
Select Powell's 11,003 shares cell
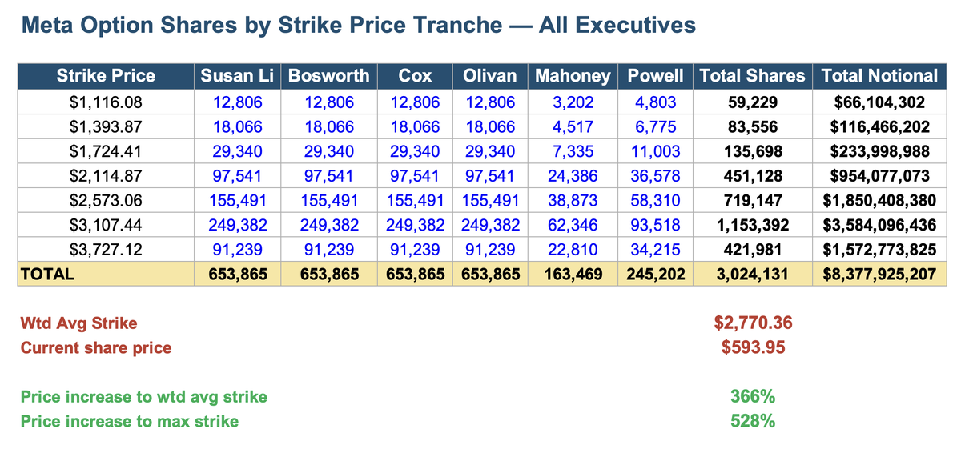655,151
